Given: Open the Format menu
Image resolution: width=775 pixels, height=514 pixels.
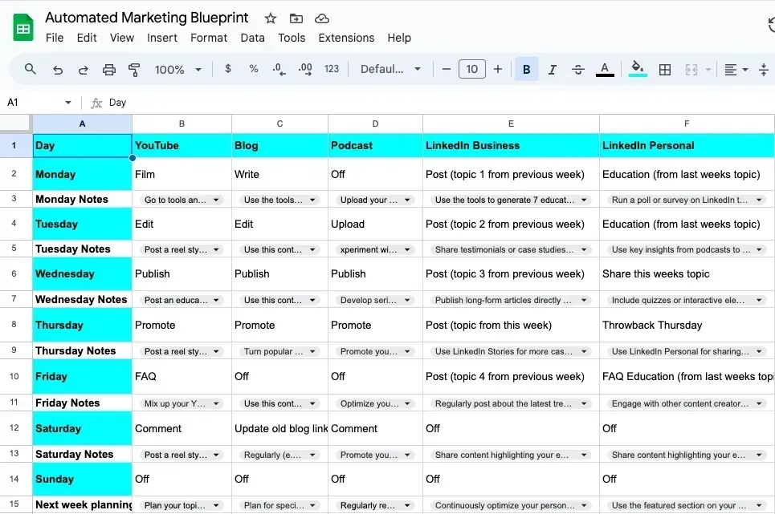Looking at the screenshot, I should (x=209, y=38).
